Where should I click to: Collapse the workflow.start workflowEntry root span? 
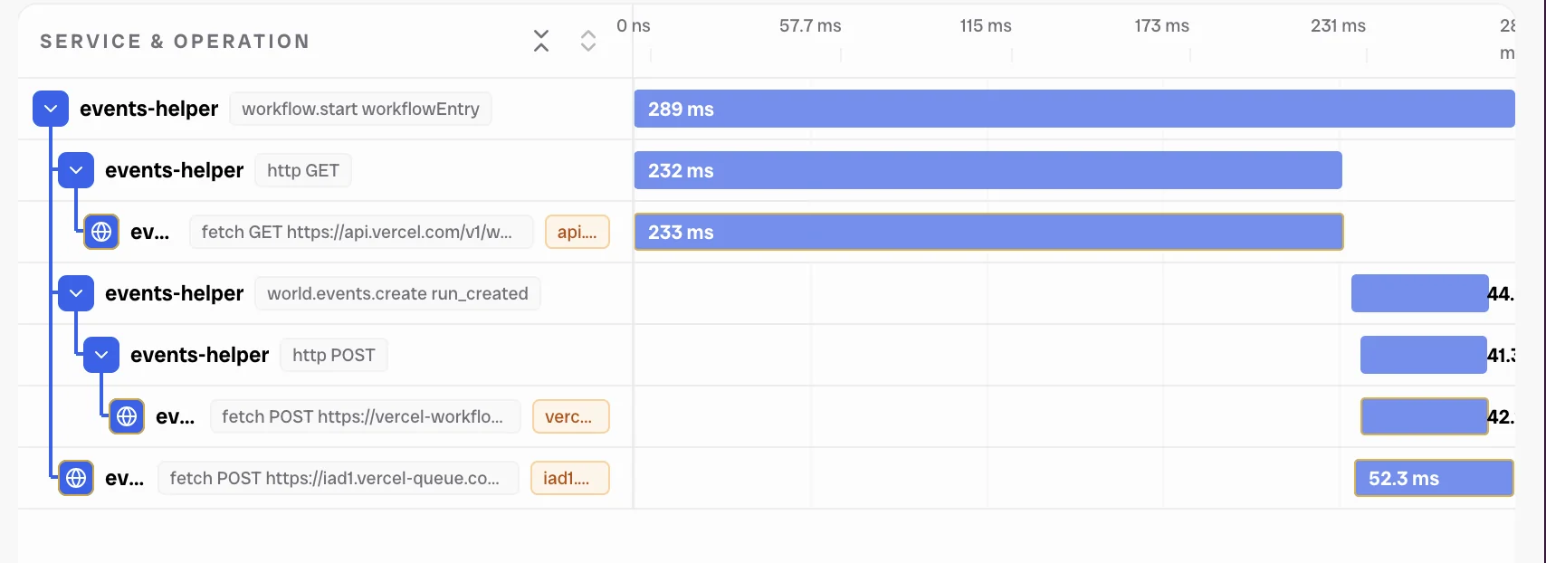click(51, 109)
